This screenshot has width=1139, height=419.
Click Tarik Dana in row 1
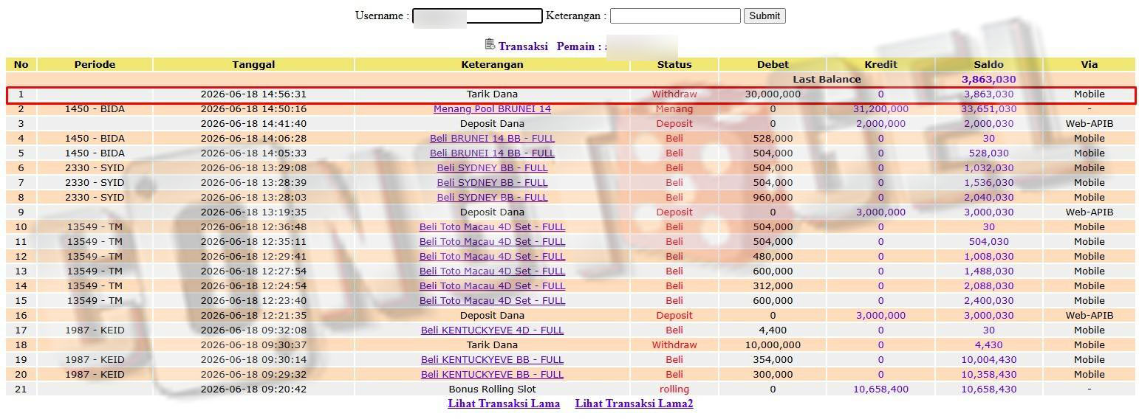pos(492,94)
